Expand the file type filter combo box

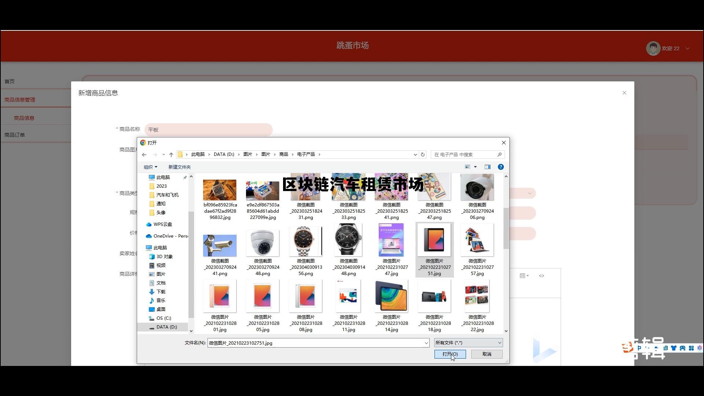coord(468,343)
